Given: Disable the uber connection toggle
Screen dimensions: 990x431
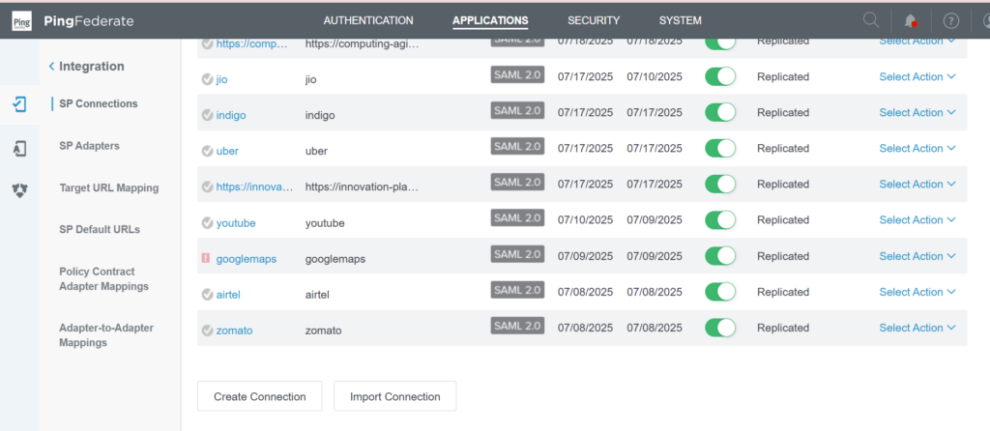Looking at the screenshot, I should pos(720,148).
